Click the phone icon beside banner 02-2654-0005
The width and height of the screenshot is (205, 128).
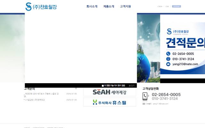[x=168, y=54]
